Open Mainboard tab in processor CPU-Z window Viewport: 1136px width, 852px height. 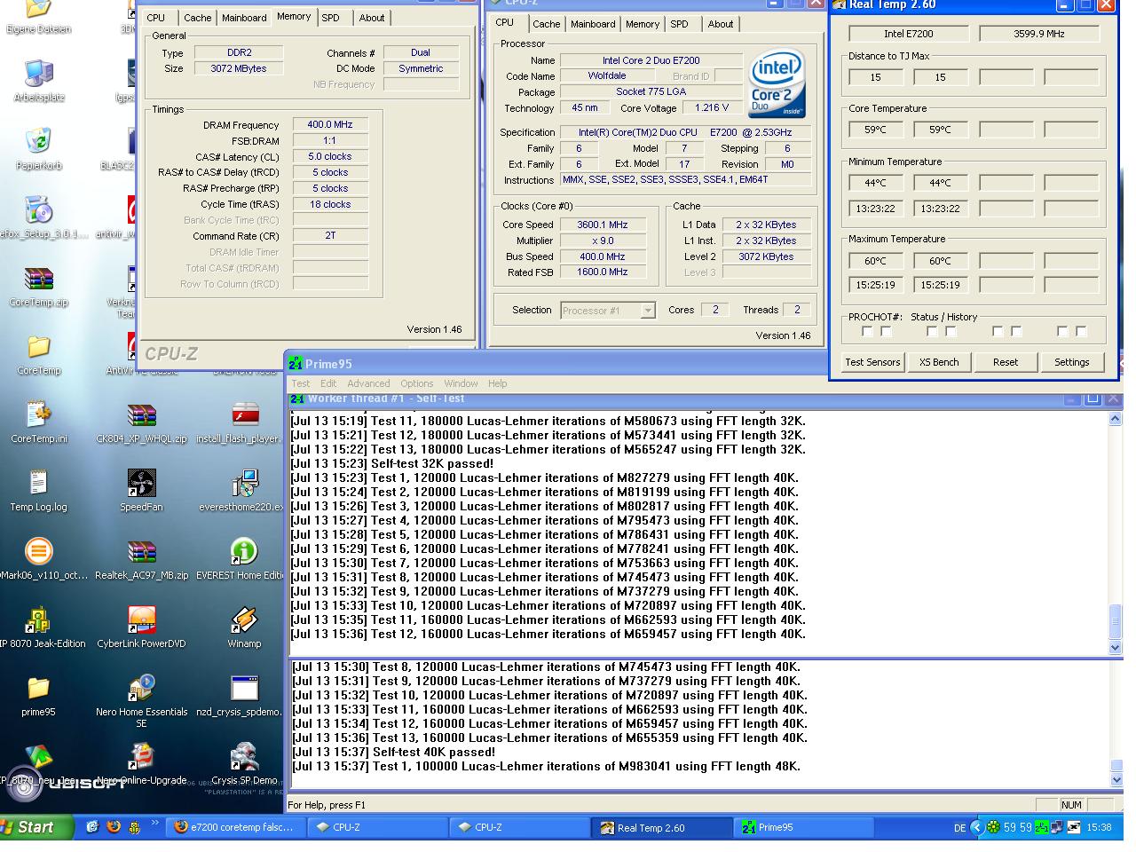[x=593, y=24]
